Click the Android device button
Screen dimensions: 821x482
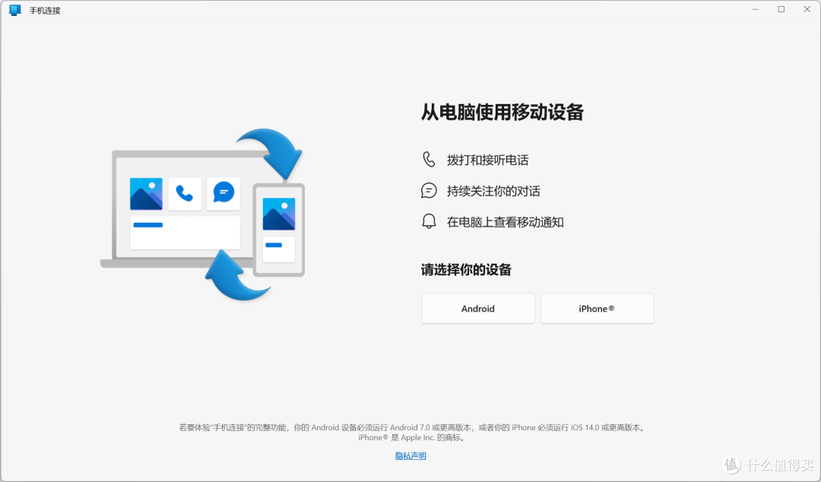[x=478, y=309]
